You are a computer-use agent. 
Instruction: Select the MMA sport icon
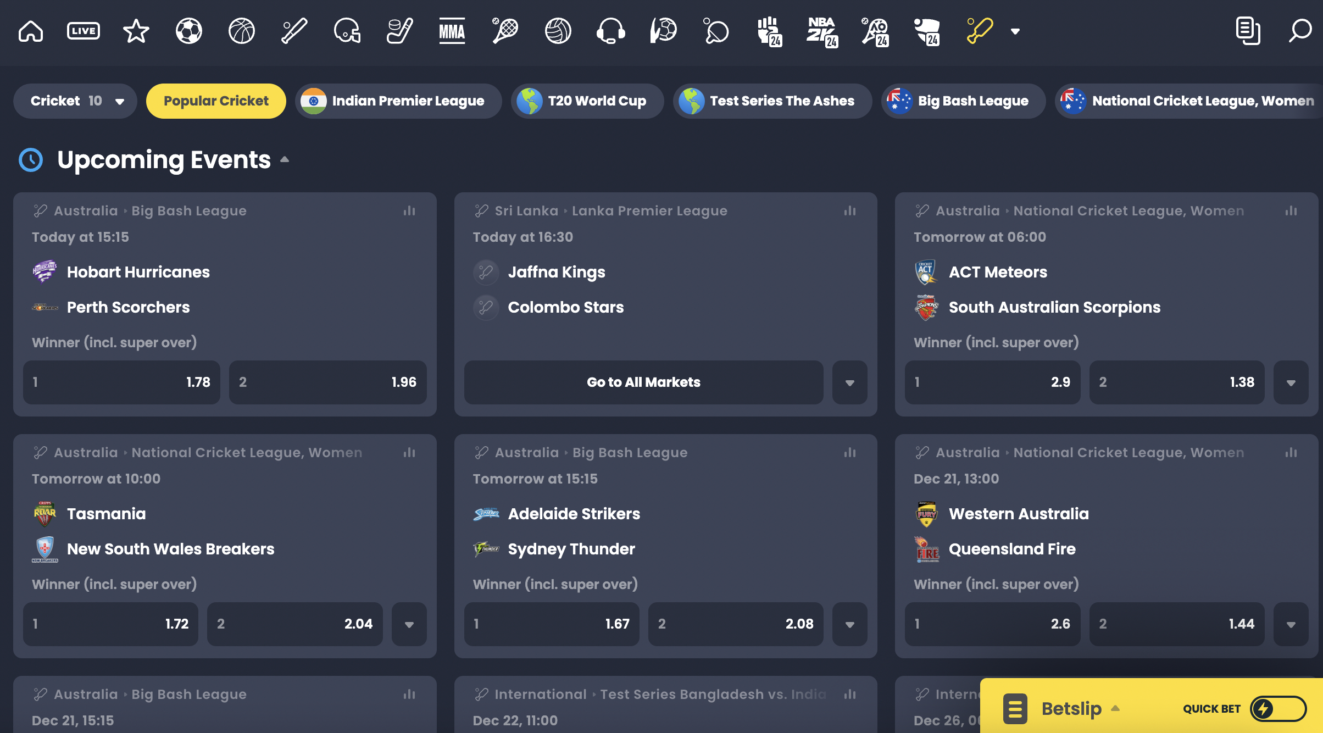pyautogui.click(x=452, y=31)
